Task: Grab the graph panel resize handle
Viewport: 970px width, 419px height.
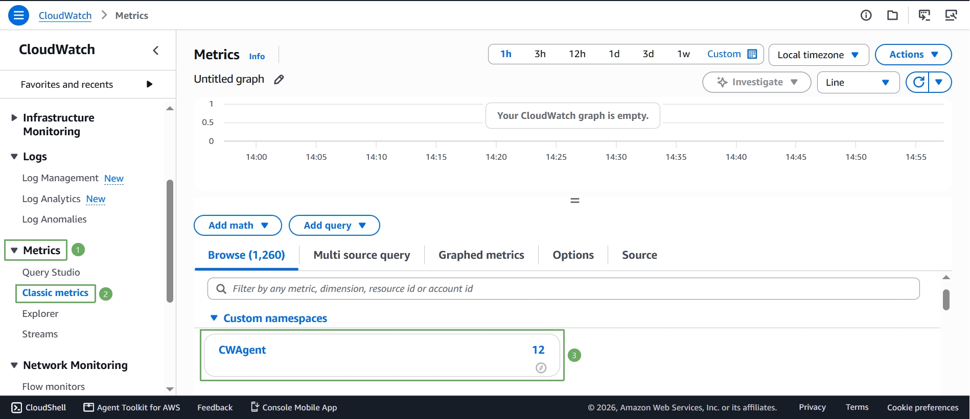Action: 575,201
